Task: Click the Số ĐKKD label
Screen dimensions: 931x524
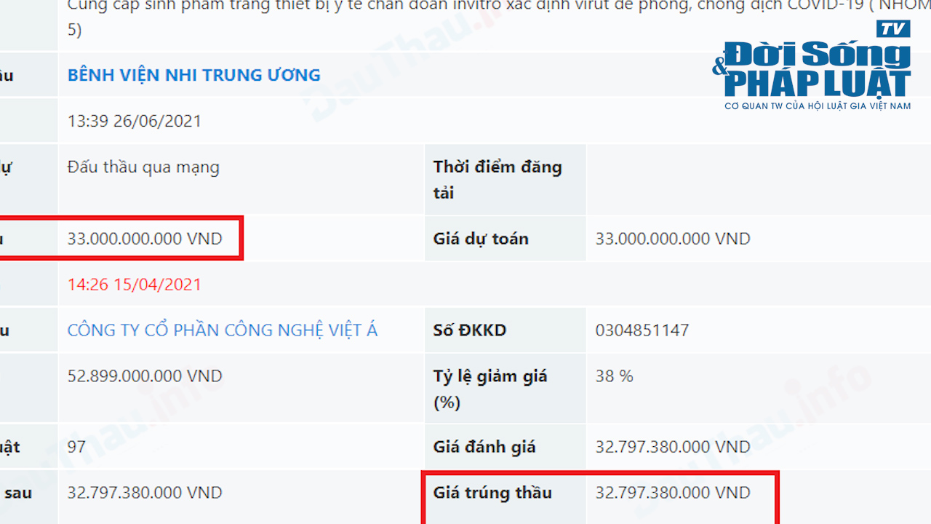Action: pyautogui.click(x=470, y=330)
